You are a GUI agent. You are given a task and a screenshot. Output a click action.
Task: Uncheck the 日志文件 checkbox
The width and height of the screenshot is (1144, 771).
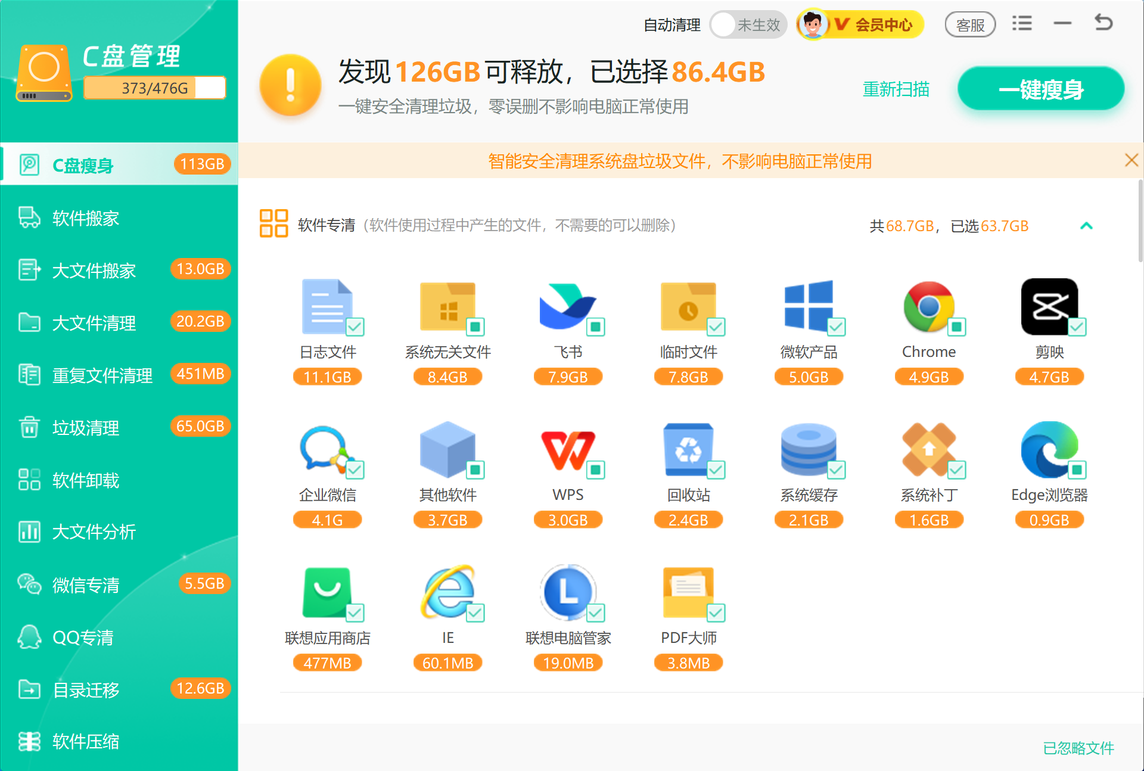tap(355, 327)
